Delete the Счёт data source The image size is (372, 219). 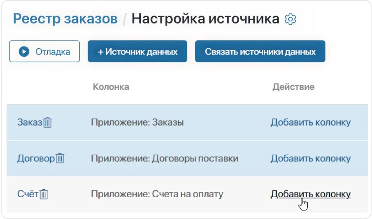pyautogui.click(x=44, y=194)
